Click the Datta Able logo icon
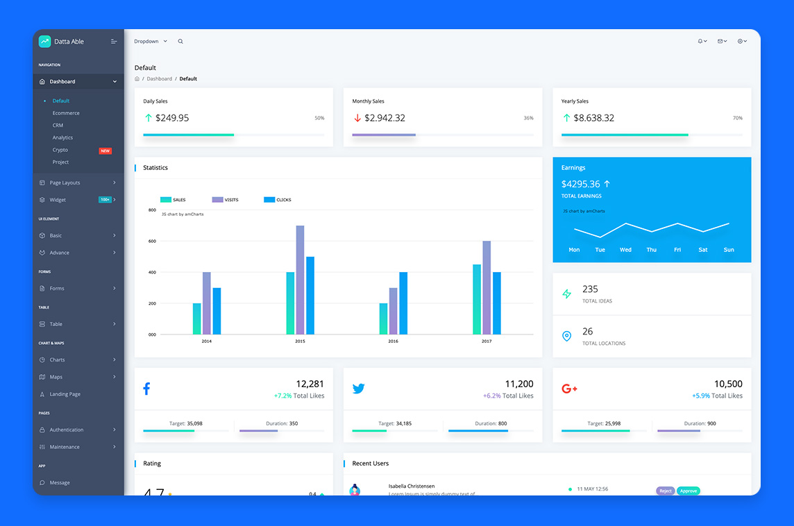The height and width of the screenshot is (526, 794). pyautogui.click(x=44, y=42)
